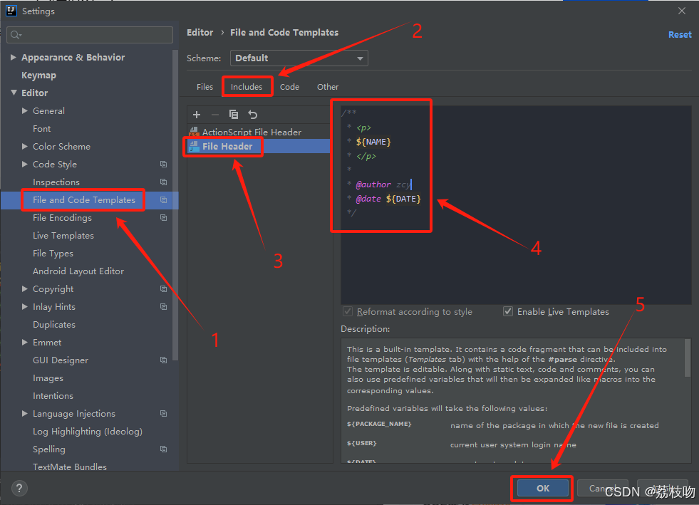Open Inspections settings
Image resolution: width=699 pixels, height=505 pixels.
pyautogui.click(x=56, y=182)
